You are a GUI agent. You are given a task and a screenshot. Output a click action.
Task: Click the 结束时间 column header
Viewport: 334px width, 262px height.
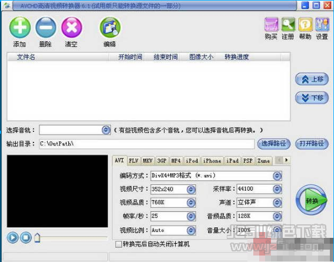click(x=162, y=57)
